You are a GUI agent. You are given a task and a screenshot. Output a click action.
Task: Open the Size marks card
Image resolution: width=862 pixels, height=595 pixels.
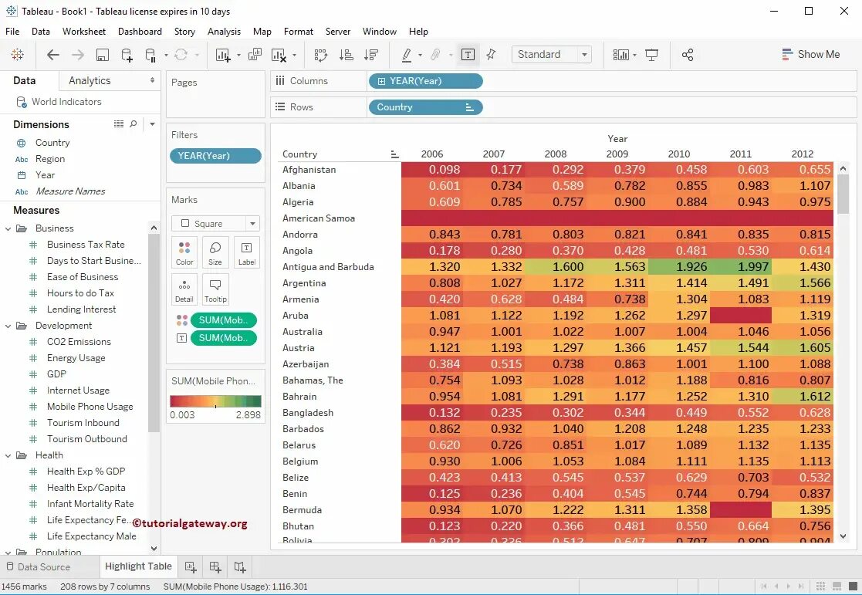click(x=215, y=253)
